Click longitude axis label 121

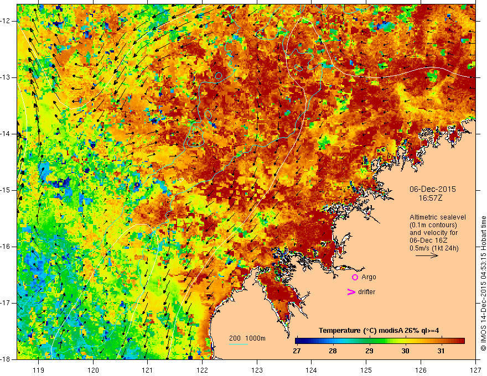coord(148,370)
